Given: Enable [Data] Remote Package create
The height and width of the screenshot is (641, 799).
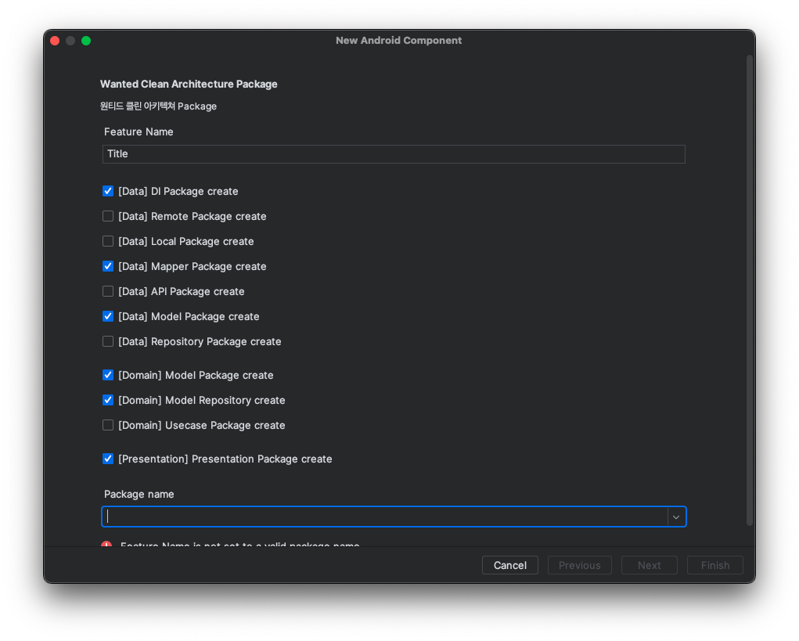Looking at the screenshot, I should coord(108,216).
